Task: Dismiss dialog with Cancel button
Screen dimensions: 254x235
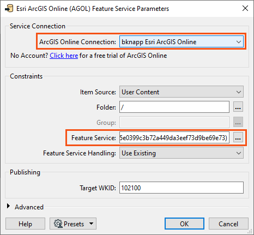Action: [x=228, y=224]
